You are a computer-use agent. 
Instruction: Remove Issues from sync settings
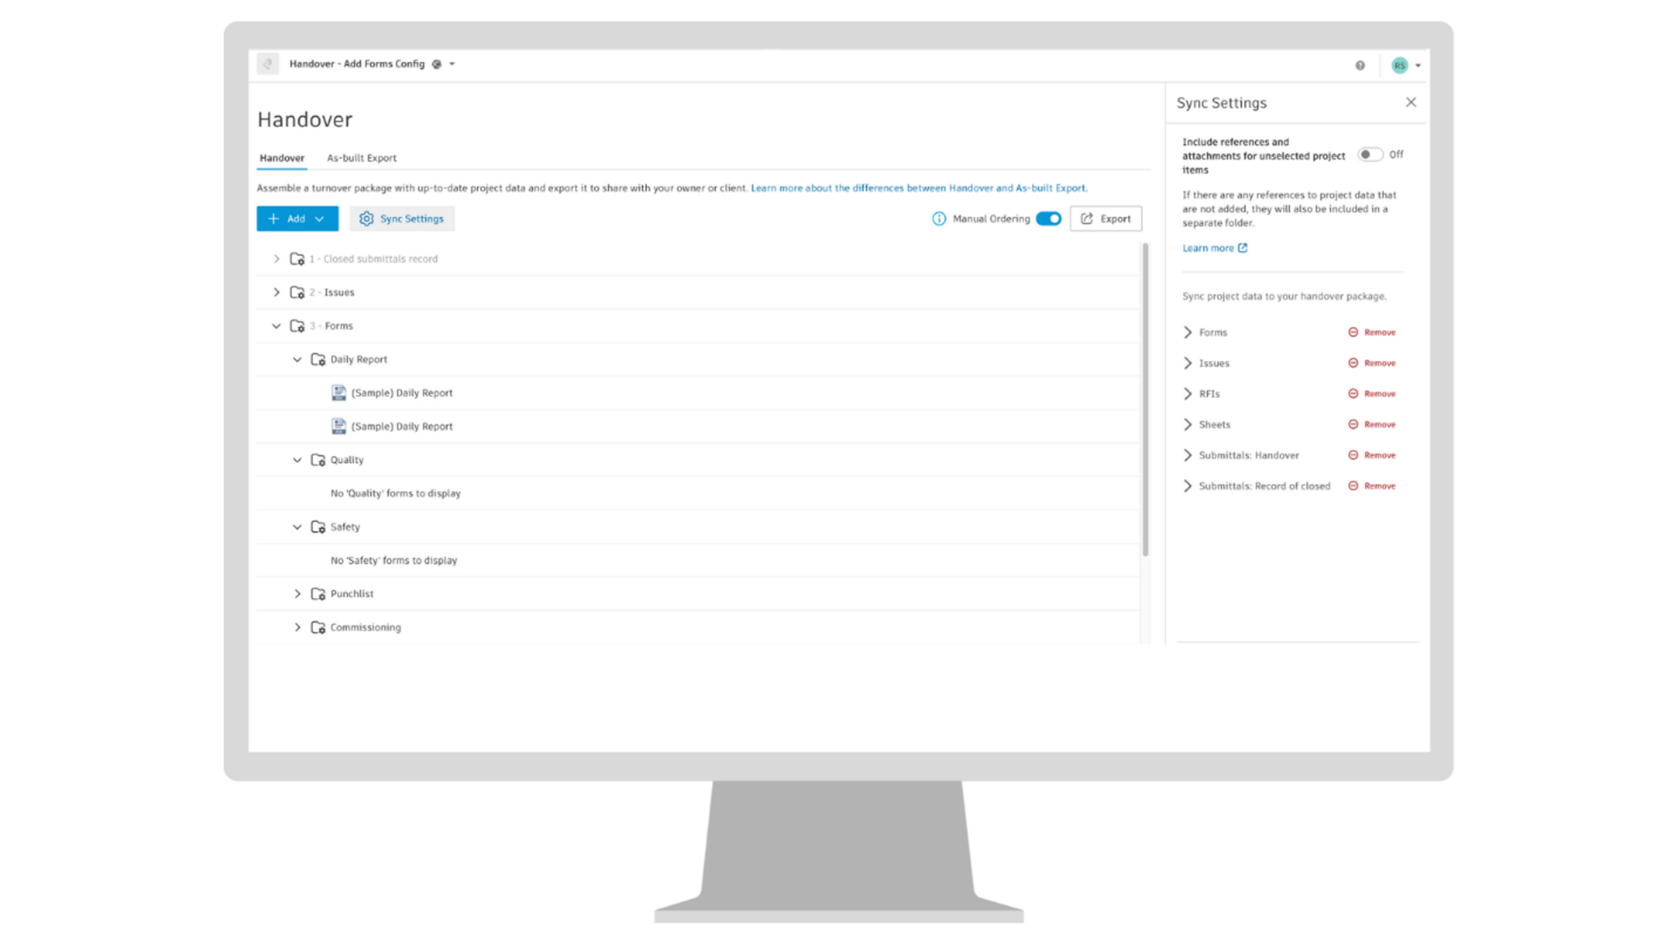(1372, 363)
